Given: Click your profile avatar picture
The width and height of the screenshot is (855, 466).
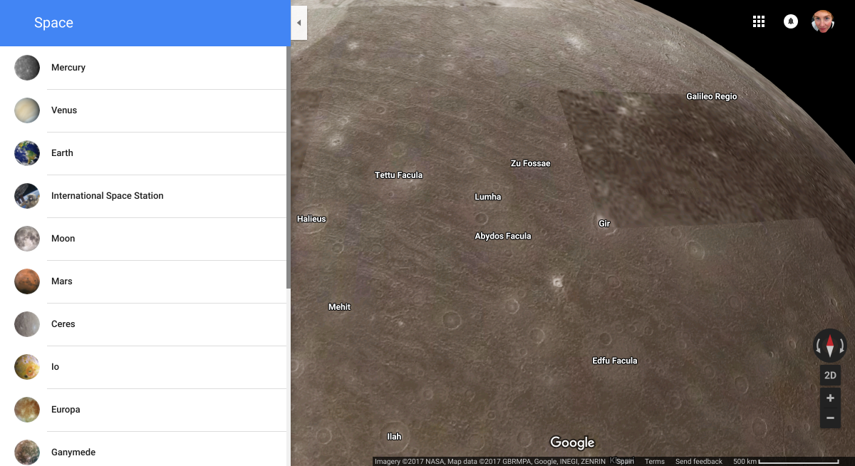Looking at the screenshot, I should pos(822,21).
